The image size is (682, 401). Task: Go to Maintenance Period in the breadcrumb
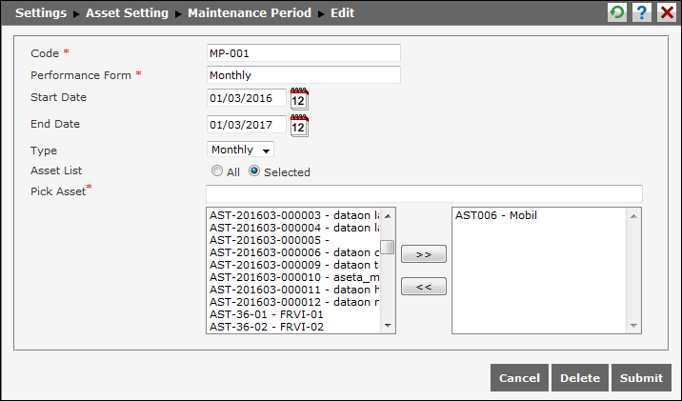(x=250, y=13)
